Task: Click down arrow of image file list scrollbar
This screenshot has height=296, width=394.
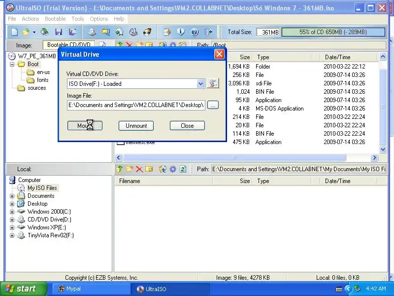Action: pyautogui.click(x=383, y=149)
